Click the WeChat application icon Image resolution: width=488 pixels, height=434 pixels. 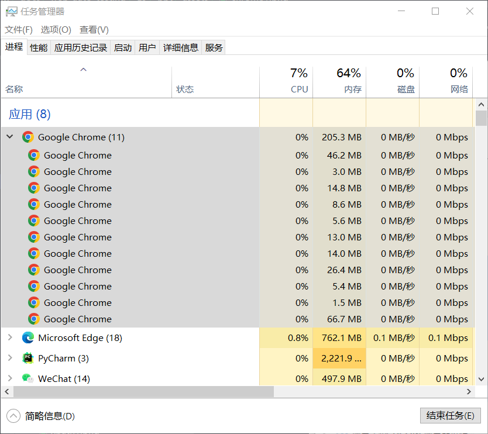(28, 378)
